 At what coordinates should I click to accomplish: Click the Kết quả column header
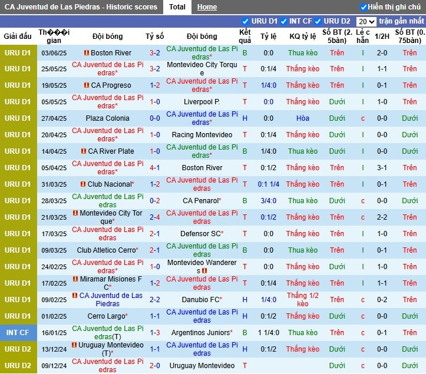[x=245, y=36]
